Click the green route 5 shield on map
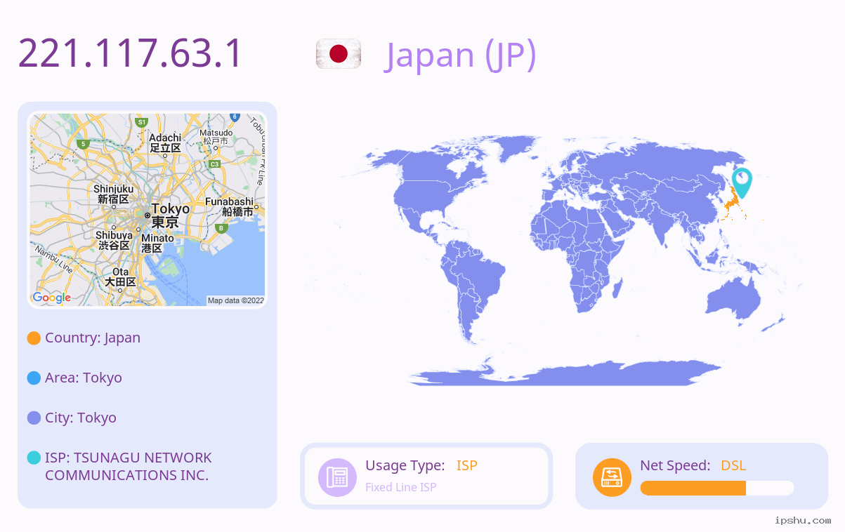Viewport: 845px width, 532px height. click(83, 144)
